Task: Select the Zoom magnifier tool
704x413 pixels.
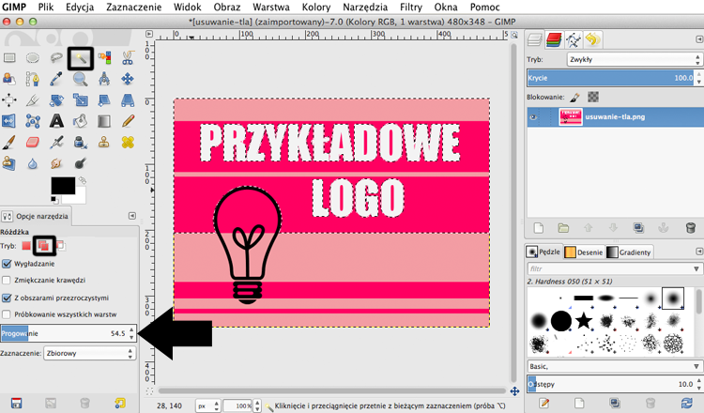Action: click(81, 79)
